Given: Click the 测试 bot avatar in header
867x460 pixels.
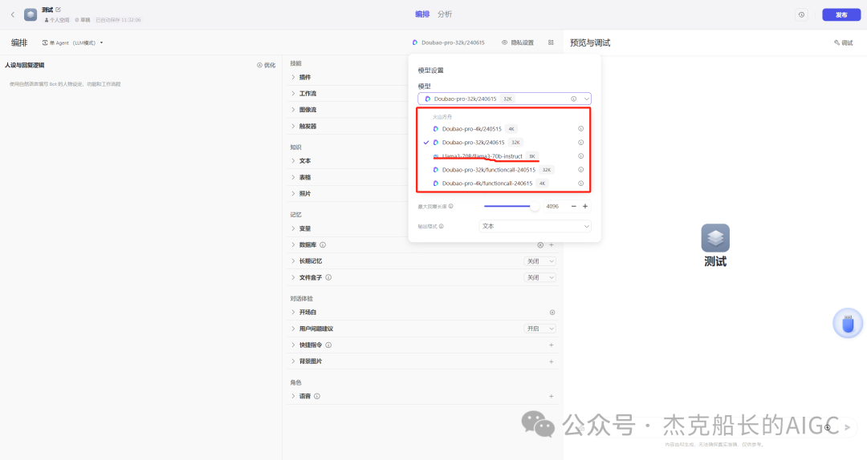Looking at the screenshot, I should click(31, 15).
